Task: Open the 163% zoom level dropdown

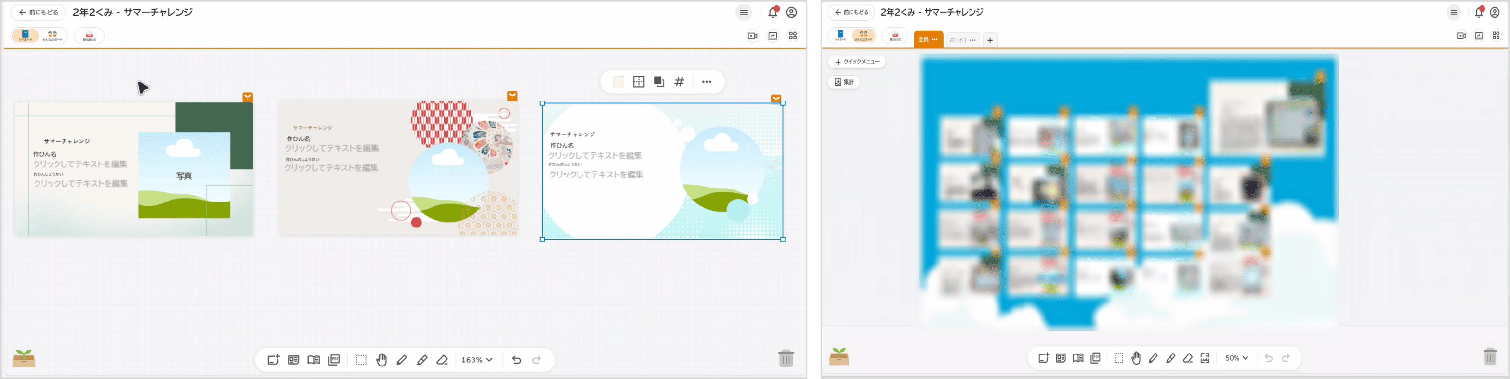Action: click(x=476, y=360)
